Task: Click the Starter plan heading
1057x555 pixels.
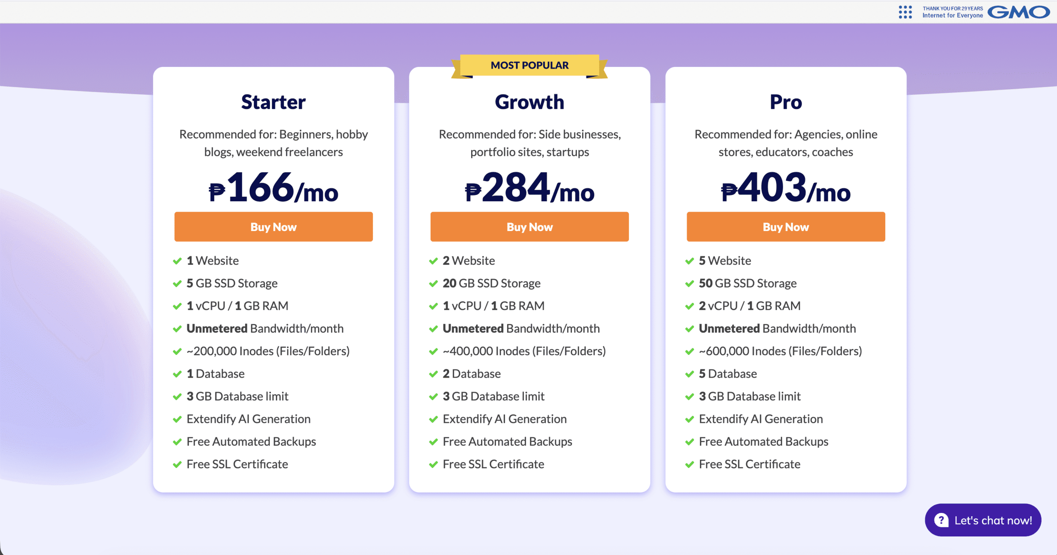Action: [x=273, y=102]
